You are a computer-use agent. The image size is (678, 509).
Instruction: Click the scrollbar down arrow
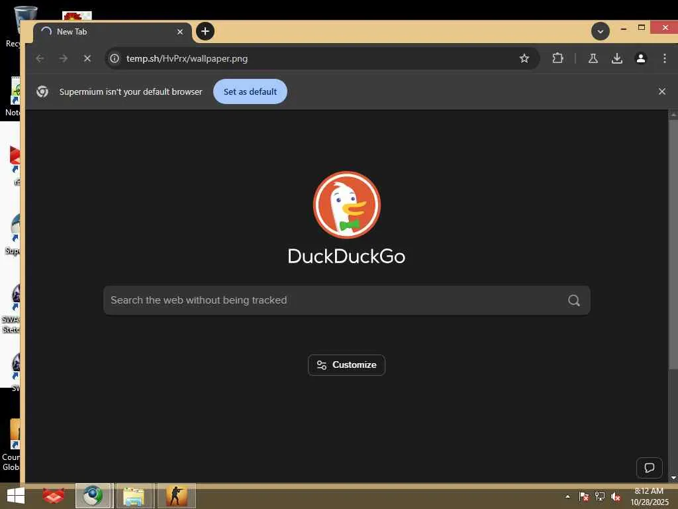pyautogui.click(x=673, y=478)
